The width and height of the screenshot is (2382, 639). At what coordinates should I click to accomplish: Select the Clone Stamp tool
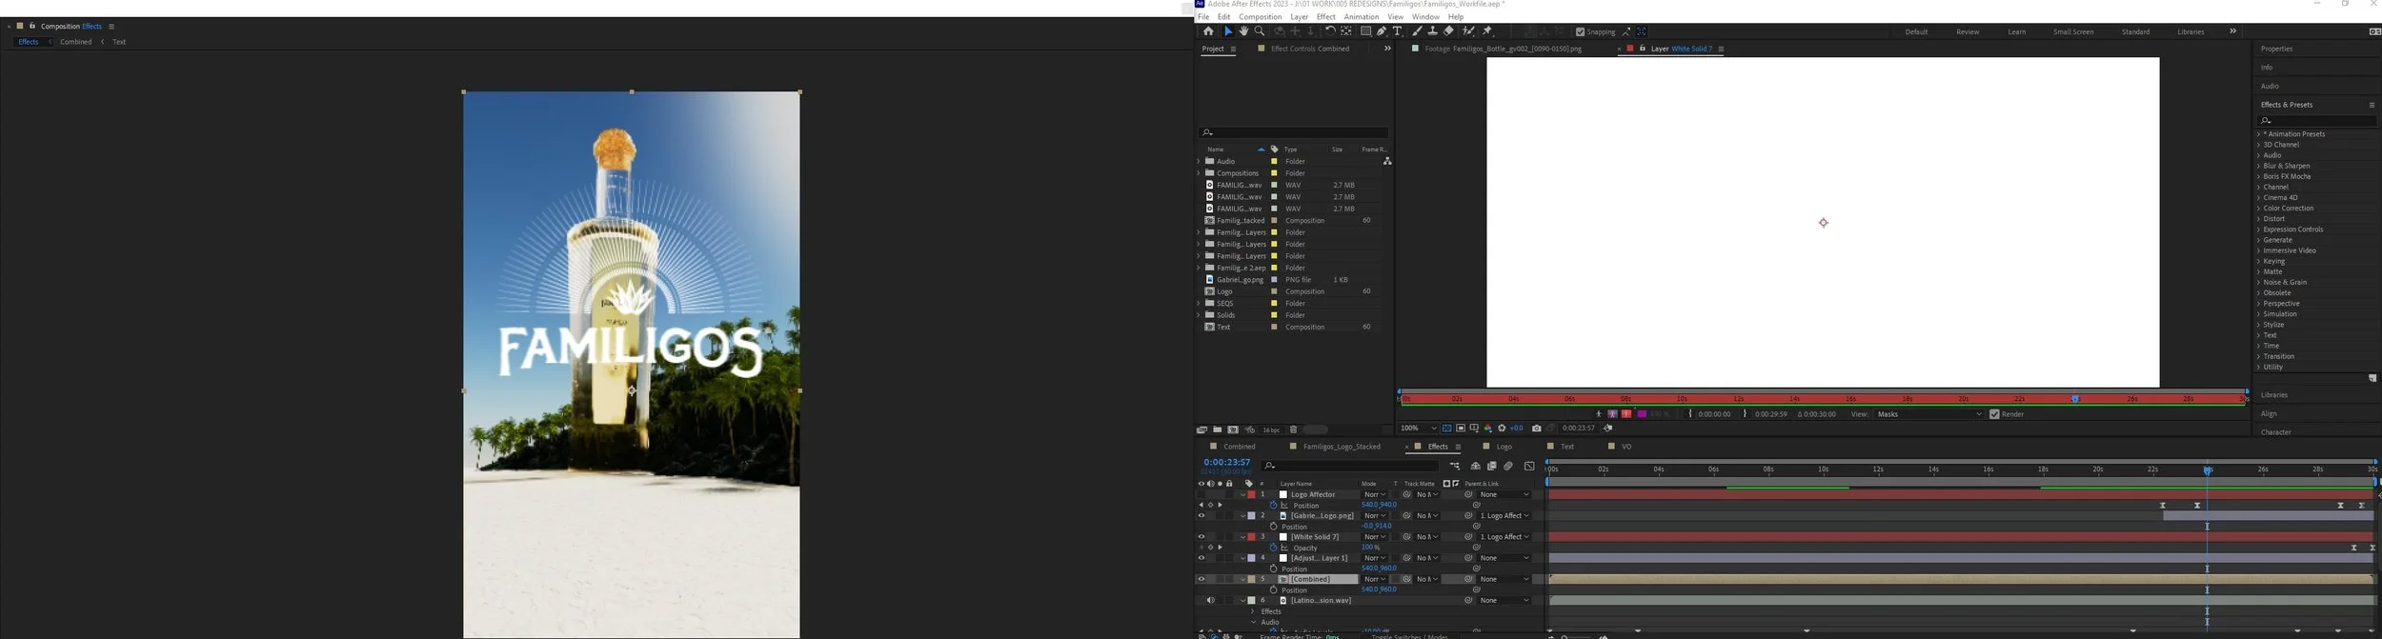point(1433,31)
